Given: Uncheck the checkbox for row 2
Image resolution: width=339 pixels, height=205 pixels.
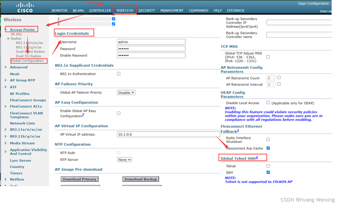Looking at the screenshot, I should coord(114,24).
